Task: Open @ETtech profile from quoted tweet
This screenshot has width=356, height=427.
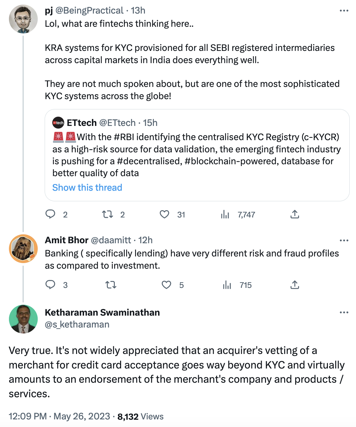Action: pos(117,123)
